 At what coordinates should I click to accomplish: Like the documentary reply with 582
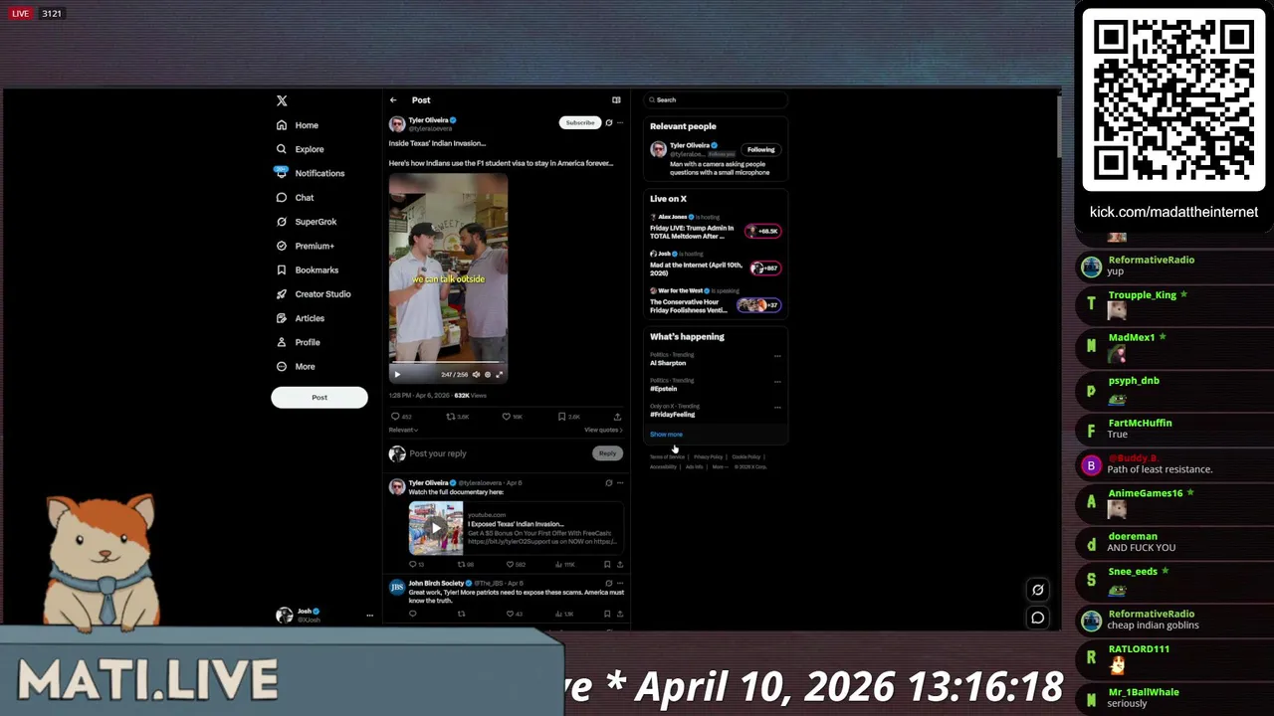tap(509, 565)
